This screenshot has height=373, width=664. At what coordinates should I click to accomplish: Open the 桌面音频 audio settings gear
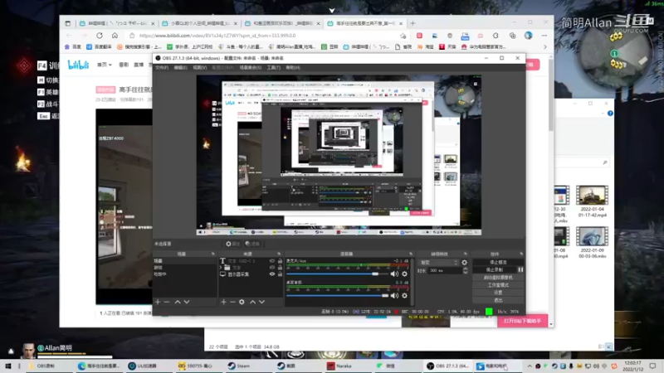click(405, 296)
